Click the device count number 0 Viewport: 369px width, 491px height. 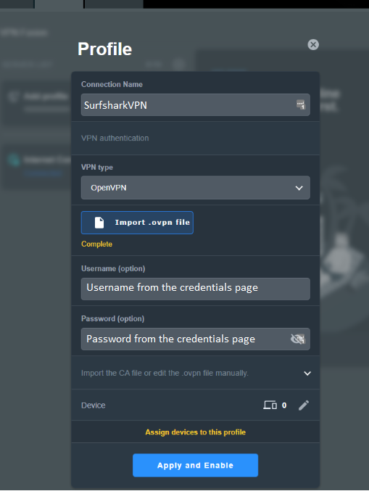284,405
